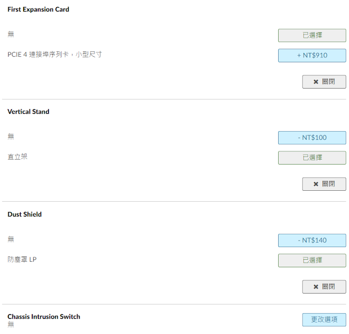
Task: Click the X icon in Vertical Stand close button
Action: click(316, 184)
